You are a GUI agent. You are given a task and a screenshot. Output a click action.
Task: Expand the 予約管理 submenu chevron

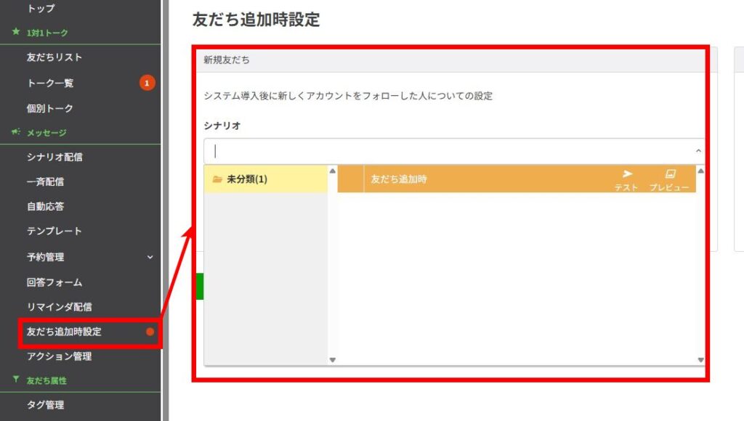pos(150,257)
